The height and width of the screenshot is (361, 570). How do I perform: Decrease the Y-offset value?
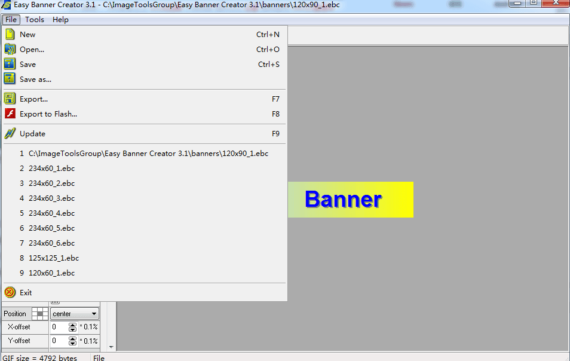[72, 343]
